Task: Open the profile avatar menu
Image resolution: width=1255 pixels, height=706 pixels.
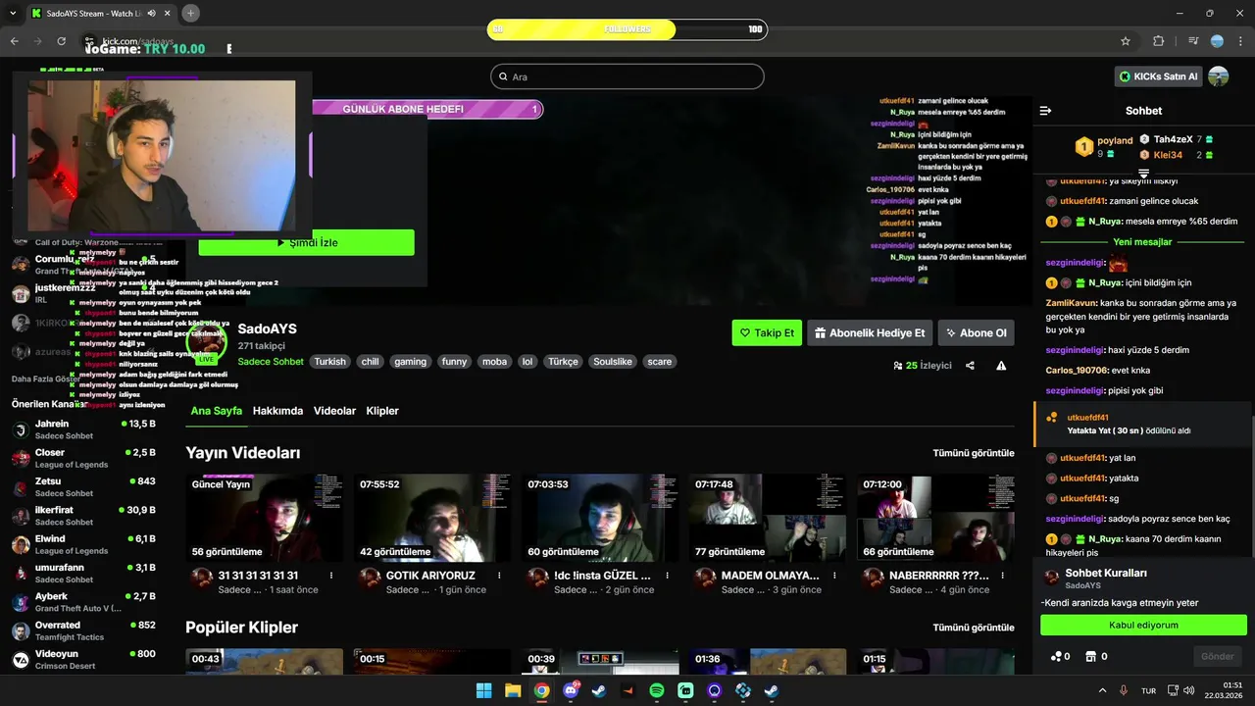Action: (1219, 76)
